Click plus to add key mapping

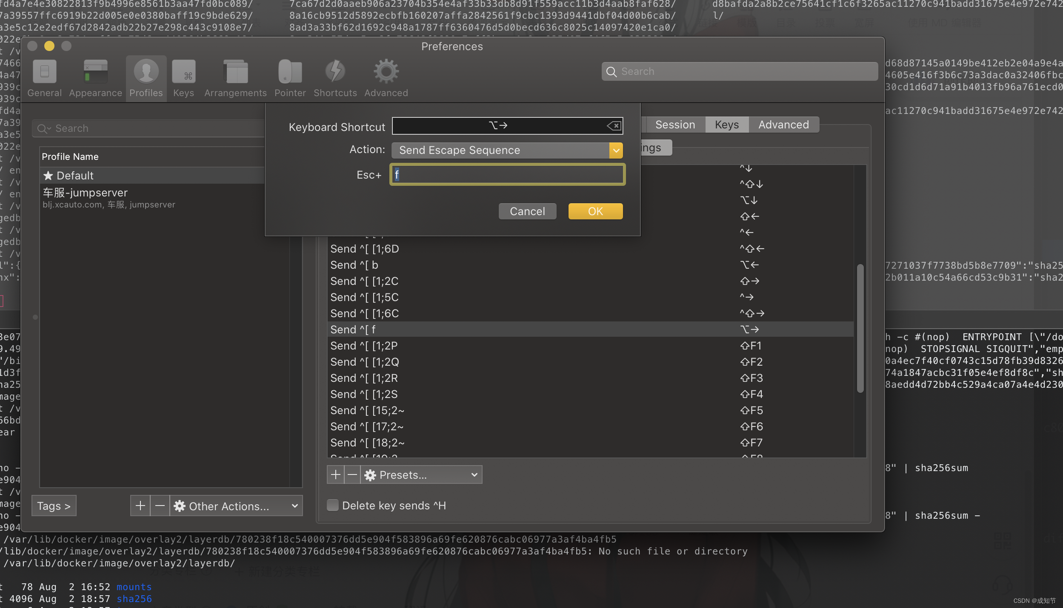coord(335,474)
